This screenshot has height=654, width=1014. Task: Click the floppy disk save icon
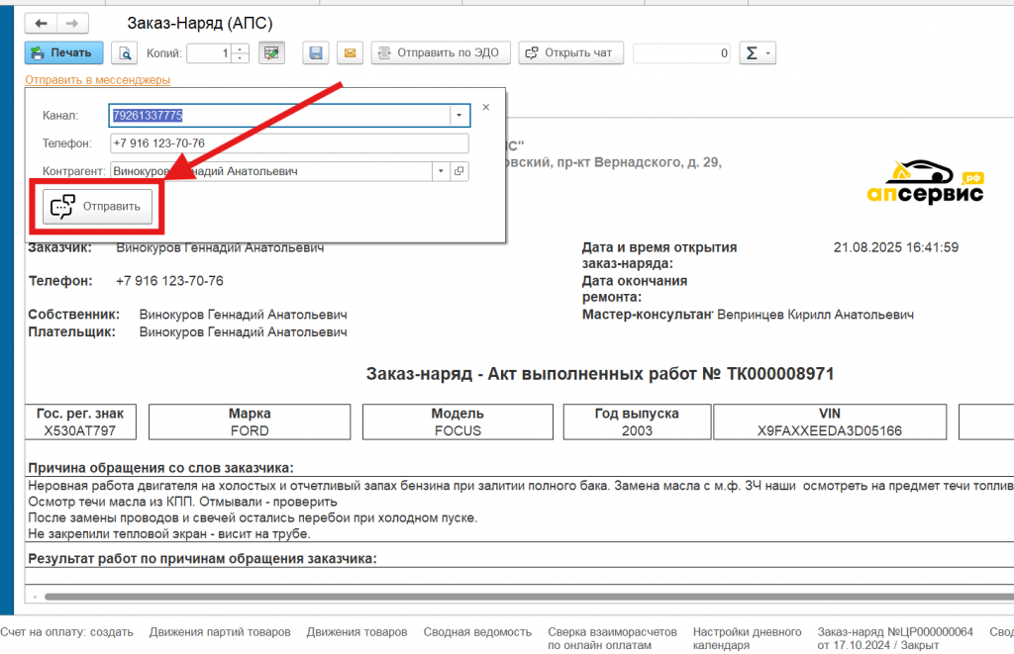pos(316,53)
